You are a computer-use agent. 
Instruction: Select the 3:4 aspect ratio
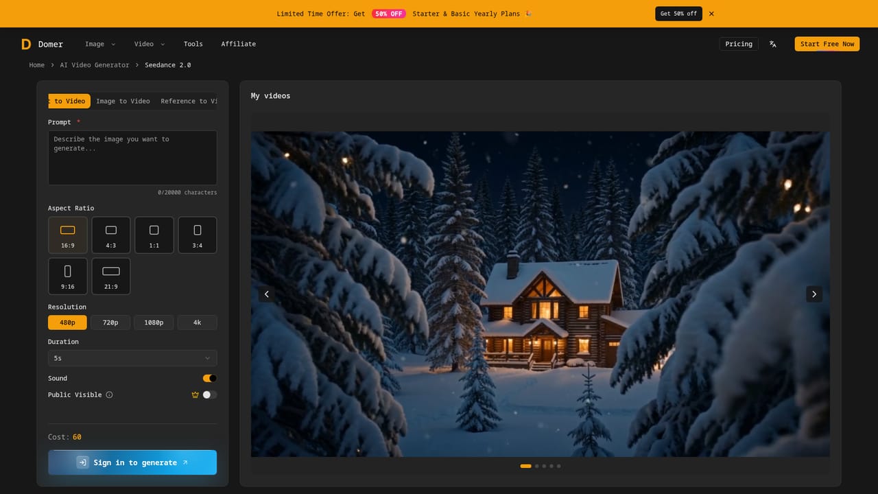198,235
